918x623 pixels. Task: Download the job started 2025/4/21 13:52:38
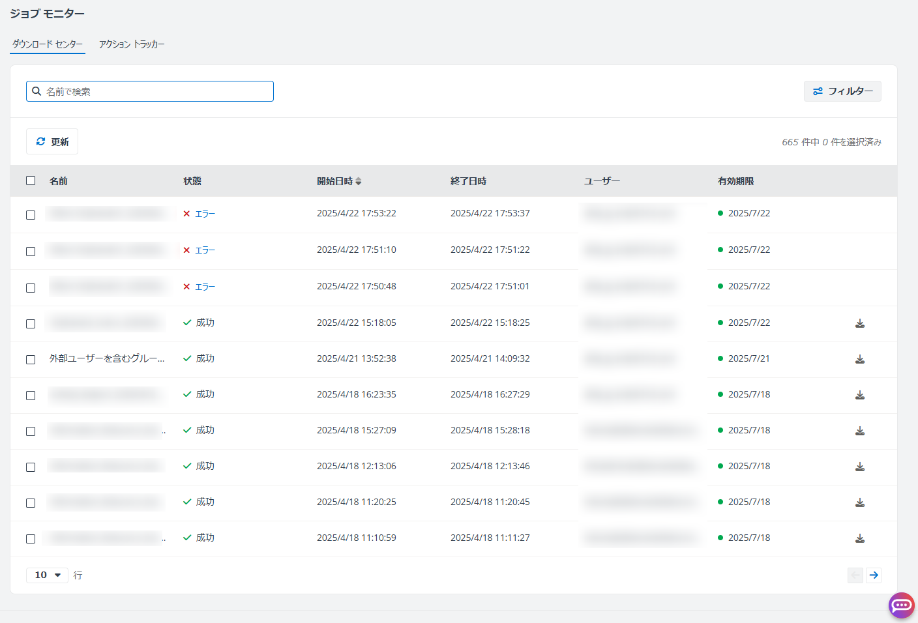point(860,359)
